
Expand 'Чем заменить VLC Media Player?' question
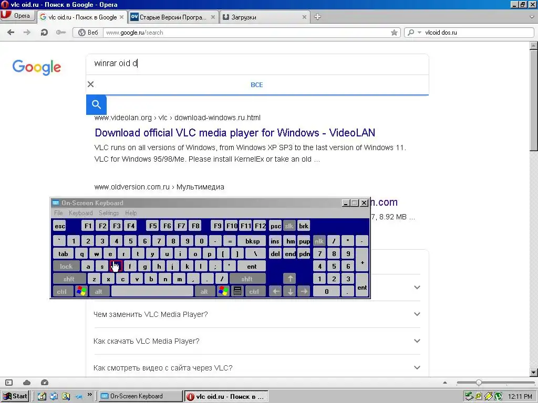[257, 314]
